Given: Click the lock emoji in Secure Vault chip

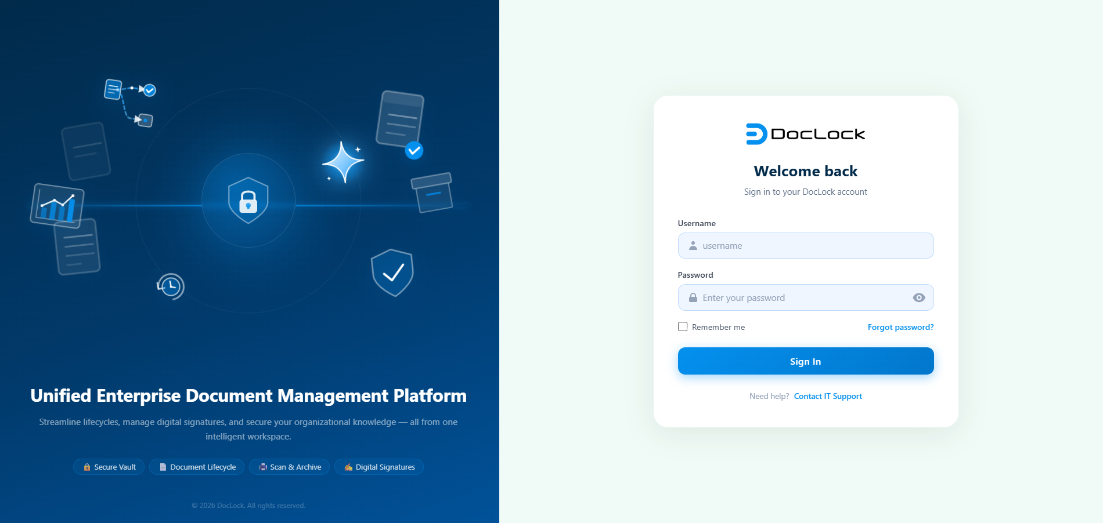Looking at the screenshot, I should point(87,467).
